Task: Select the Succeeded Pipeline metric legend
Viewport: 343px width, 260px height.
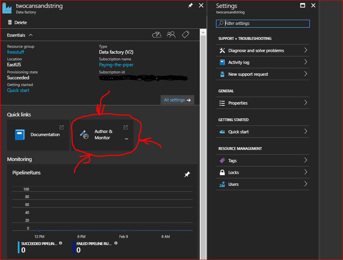Action: pyautogui.click(x=40, y=247)
